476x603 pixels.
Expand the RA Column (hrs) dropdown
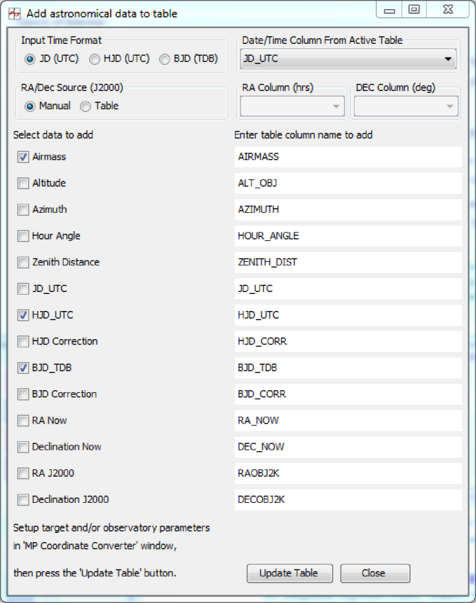[292, 106]
